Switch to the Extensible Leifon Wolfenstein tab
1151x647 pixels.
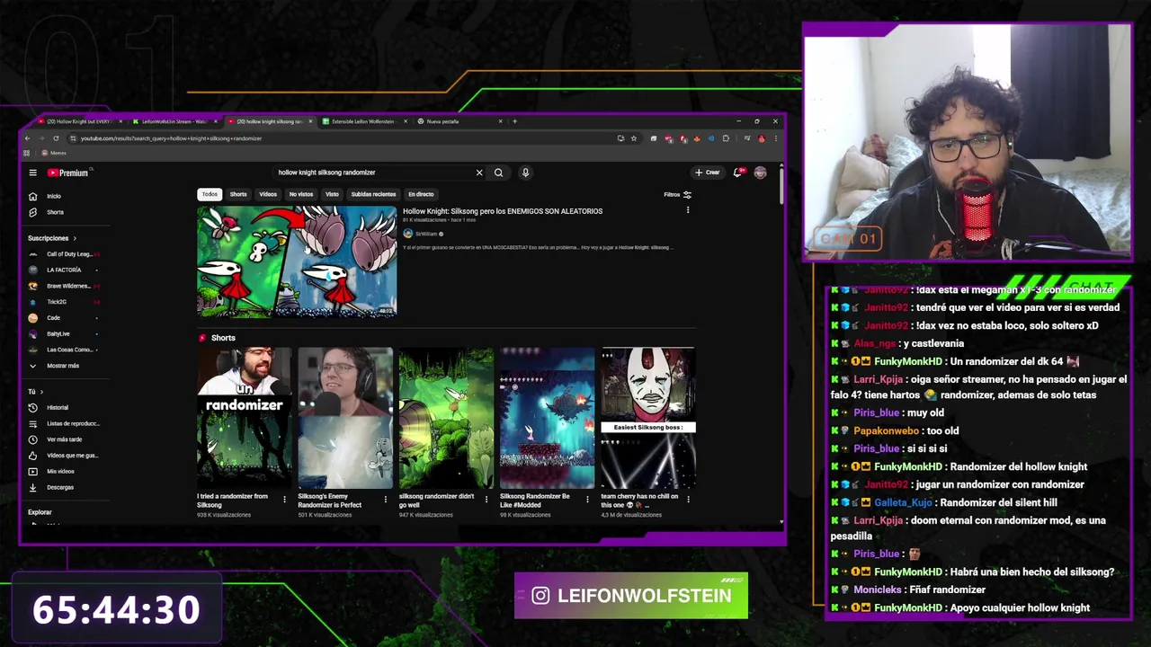coord(363,121)
